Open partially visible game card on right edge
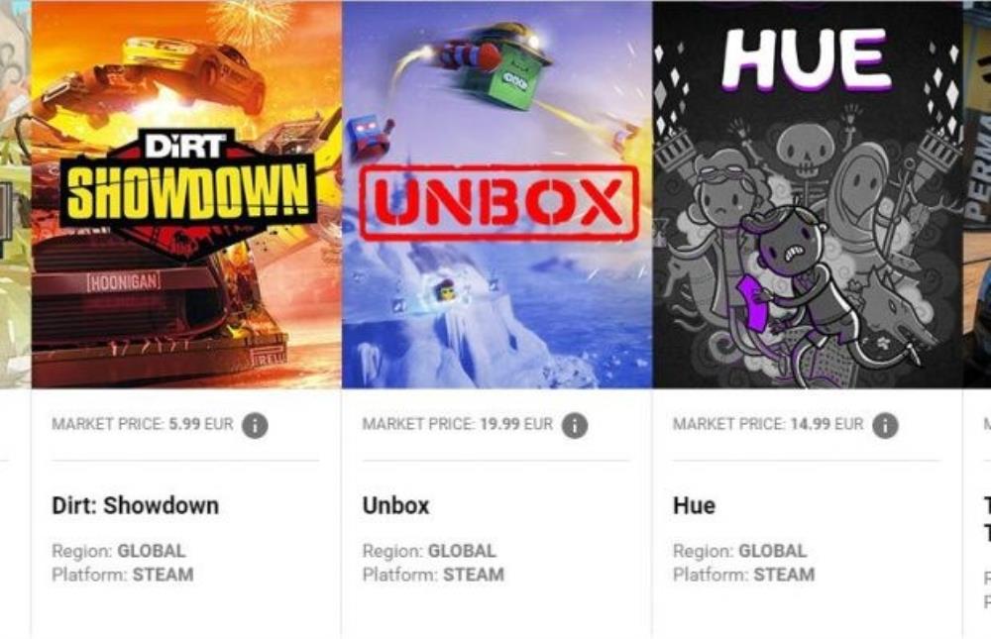 point(977,316)
